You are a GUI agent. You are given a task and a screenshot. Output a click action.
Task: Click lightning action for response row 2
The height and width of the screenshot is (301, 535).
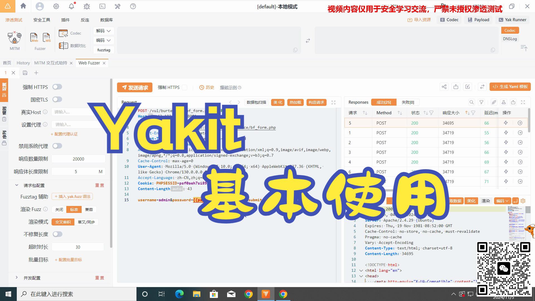click(x=506, y=142)
